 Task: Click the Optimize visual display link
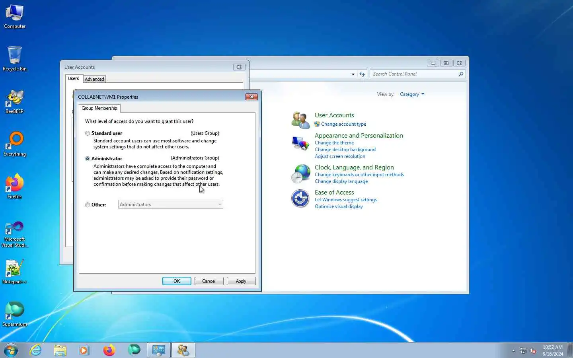pos(339,206)
